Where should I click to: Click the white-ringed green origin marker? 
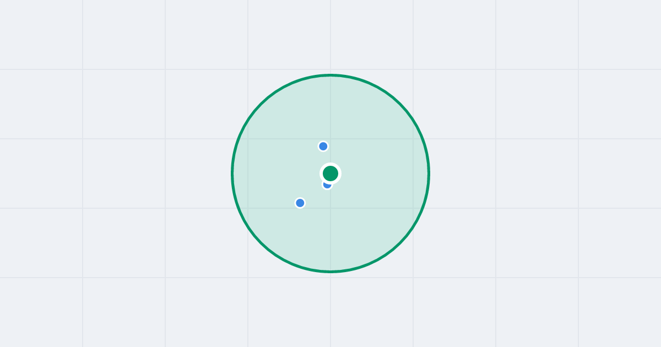point(330,173)
